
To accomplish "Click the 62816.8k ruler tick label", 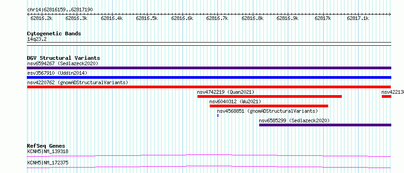I will click(252, 18).
